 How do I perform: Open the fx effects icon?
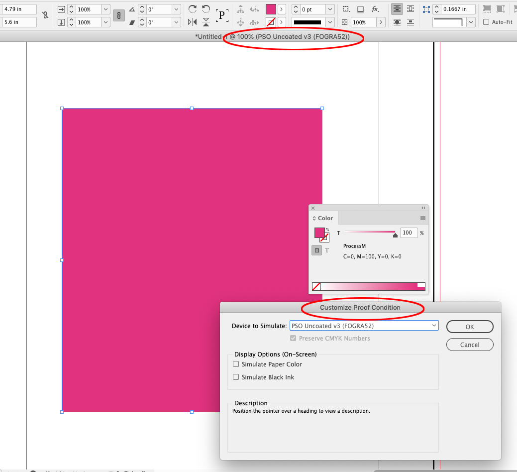376,9
